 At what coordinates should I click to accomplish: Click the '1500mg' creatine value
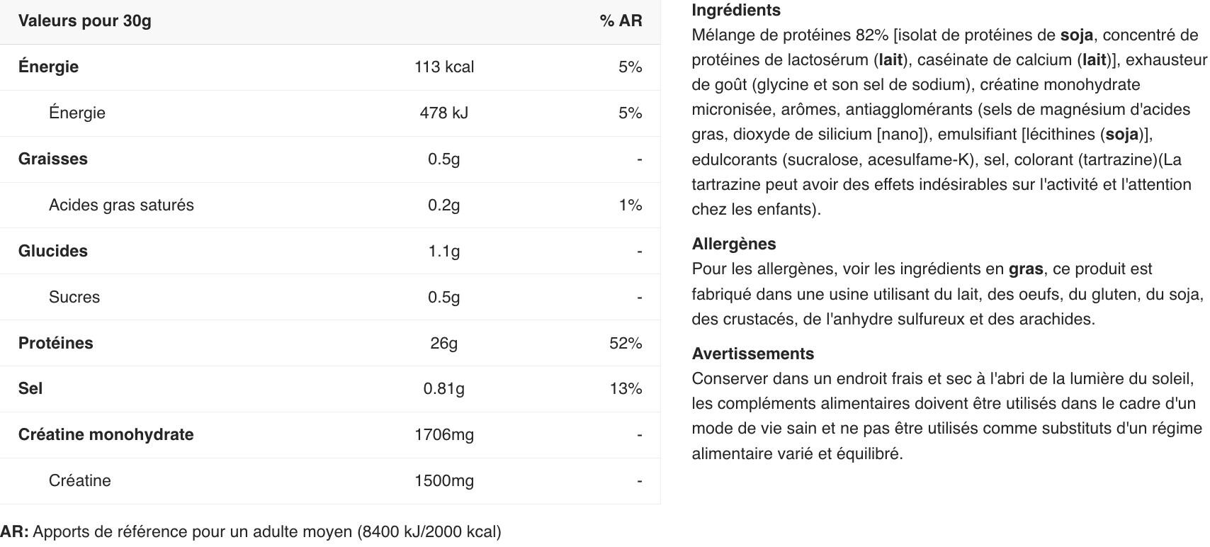point(444,480)
